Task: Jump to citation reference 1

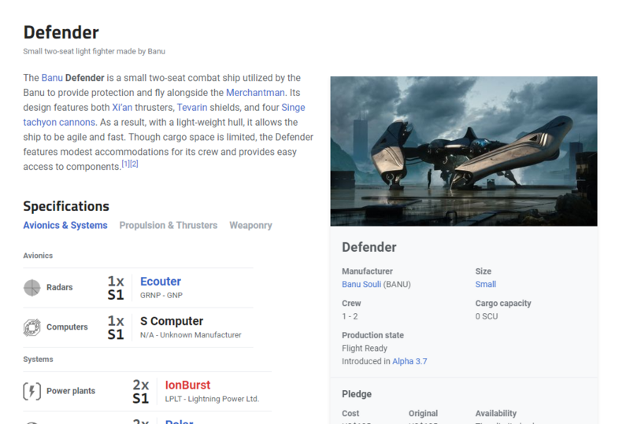Action: pyautogui.click(x=125, y=164)
